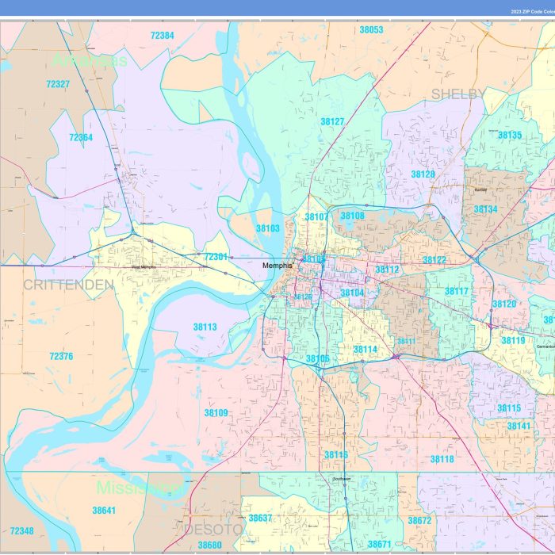The height and width of the screenshot is (555, 555).
Task: Click the 38116 ZIP code label
Action: click(x=336, y=455)
